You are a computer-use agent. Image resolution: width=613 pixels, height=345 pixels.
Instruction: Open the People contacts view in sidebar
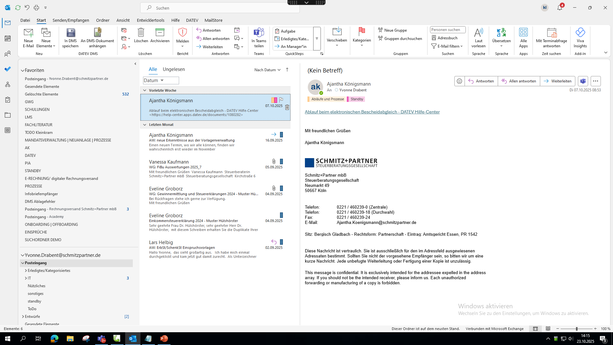[x=8, y=54]
